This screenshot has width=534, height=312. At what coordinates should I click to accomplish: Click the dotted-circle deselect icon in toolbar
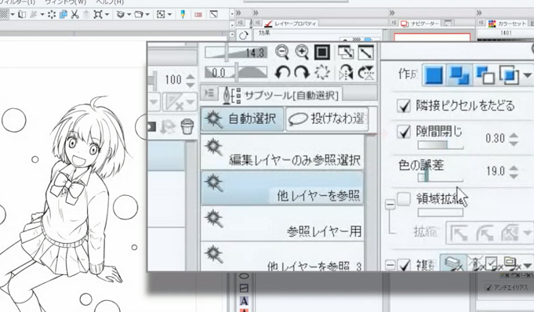52,14
